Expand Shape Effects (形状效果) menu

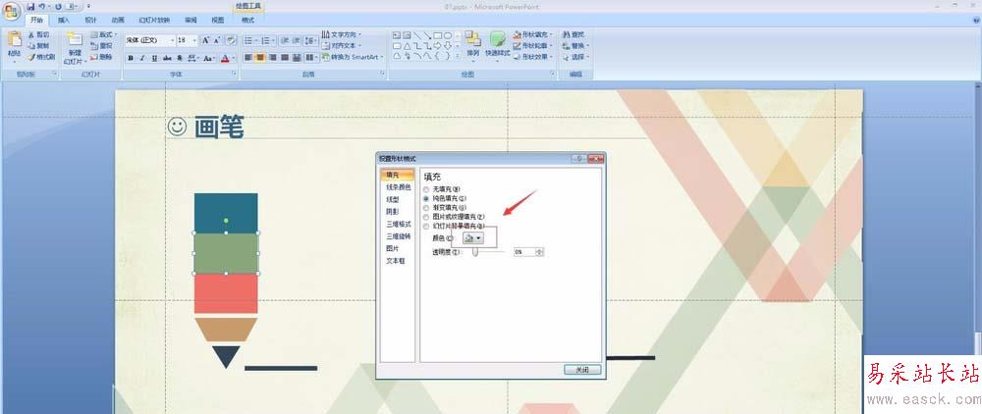[533, 57]
